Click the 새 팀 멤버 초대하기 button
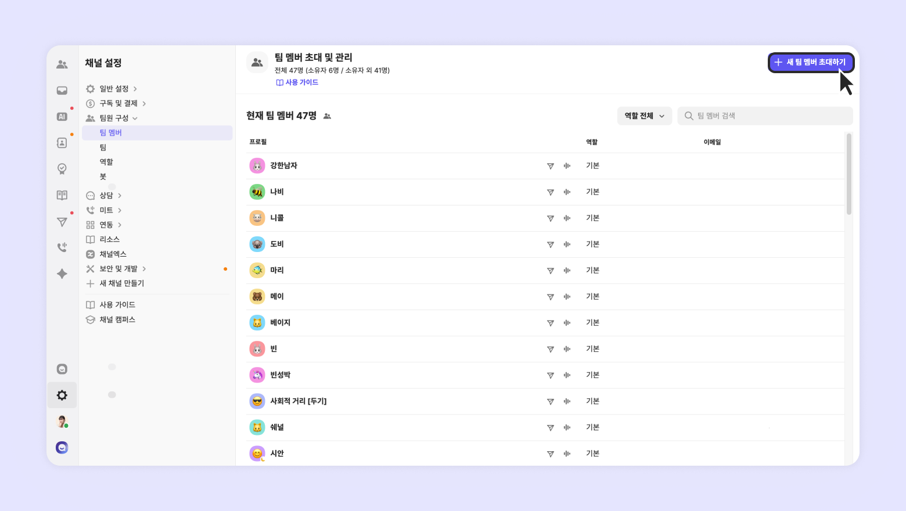Viewport: 906px width, 511px height. point(811,62)
